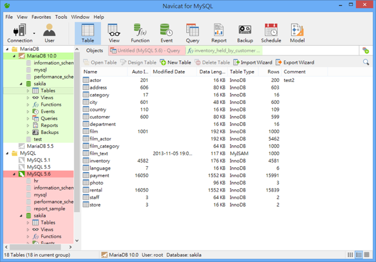Select the Schedule toolbar icon
This screenshot has width=376, height=262.
tap(271, 33)
